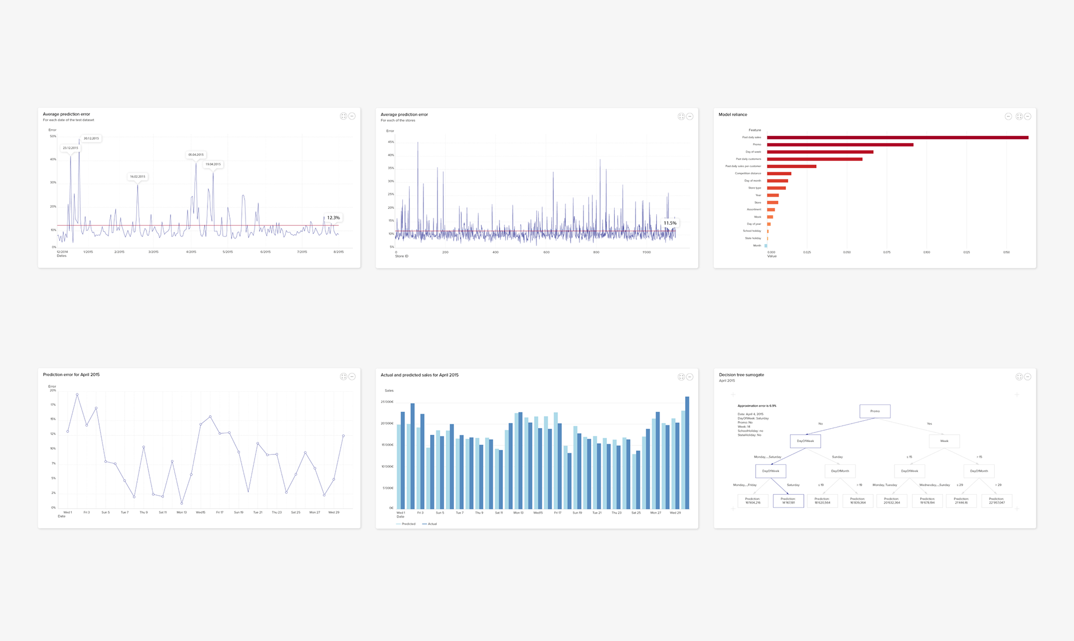Collapse the stores prediction error panel

click(690, 117)
